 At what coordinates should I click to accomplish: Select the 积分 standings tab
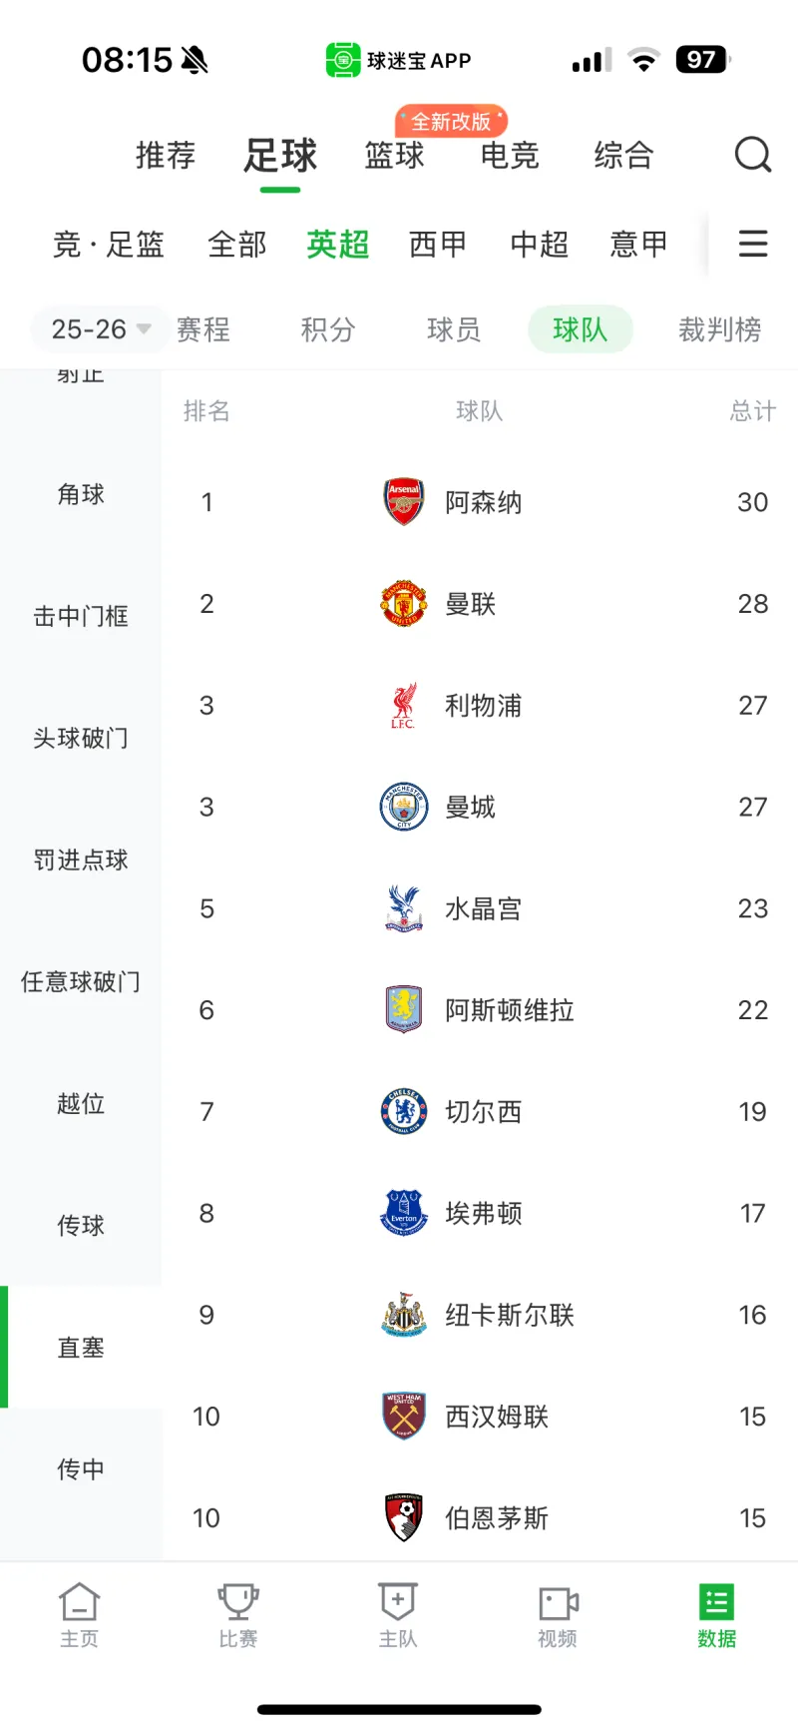tap(328, 329)
